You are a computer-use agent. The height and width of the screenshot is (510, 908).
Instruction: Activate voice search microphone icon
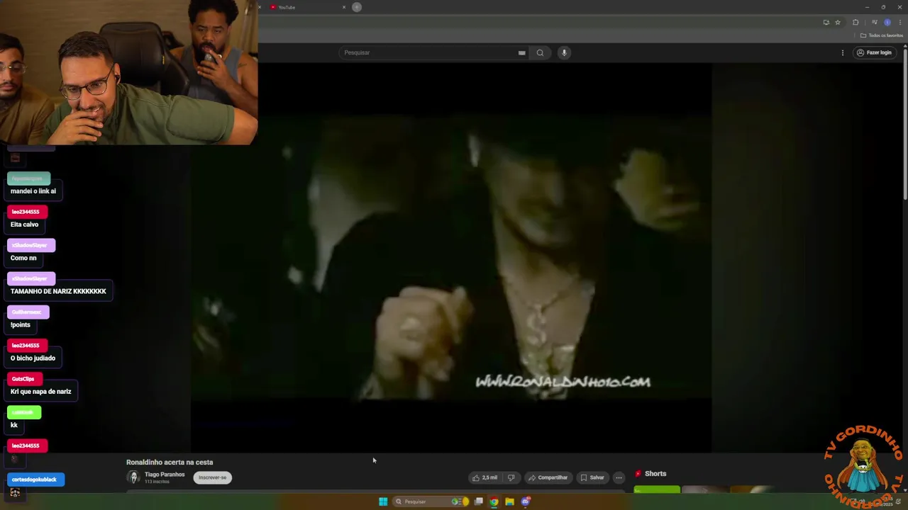coord(564,52)
